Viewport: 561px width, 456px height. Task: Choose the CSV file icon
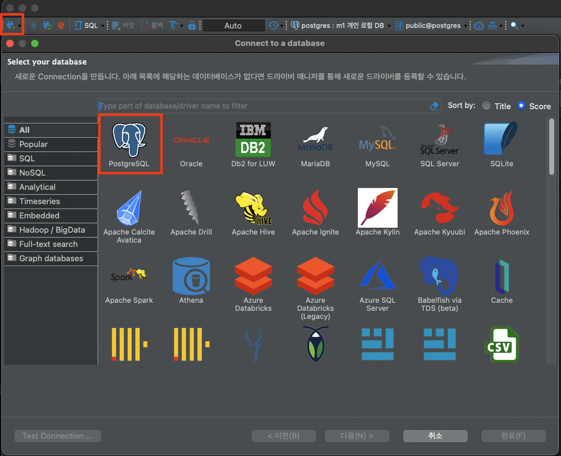point(501,344)
